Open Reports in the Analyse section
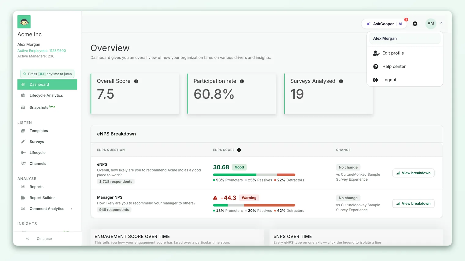465x261 pixels. tap(47, 187)
